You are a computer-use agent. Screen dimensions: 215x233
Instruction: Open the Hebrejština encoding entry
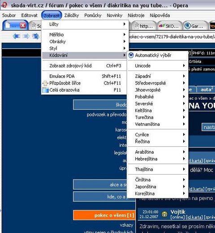click(158, 159)
